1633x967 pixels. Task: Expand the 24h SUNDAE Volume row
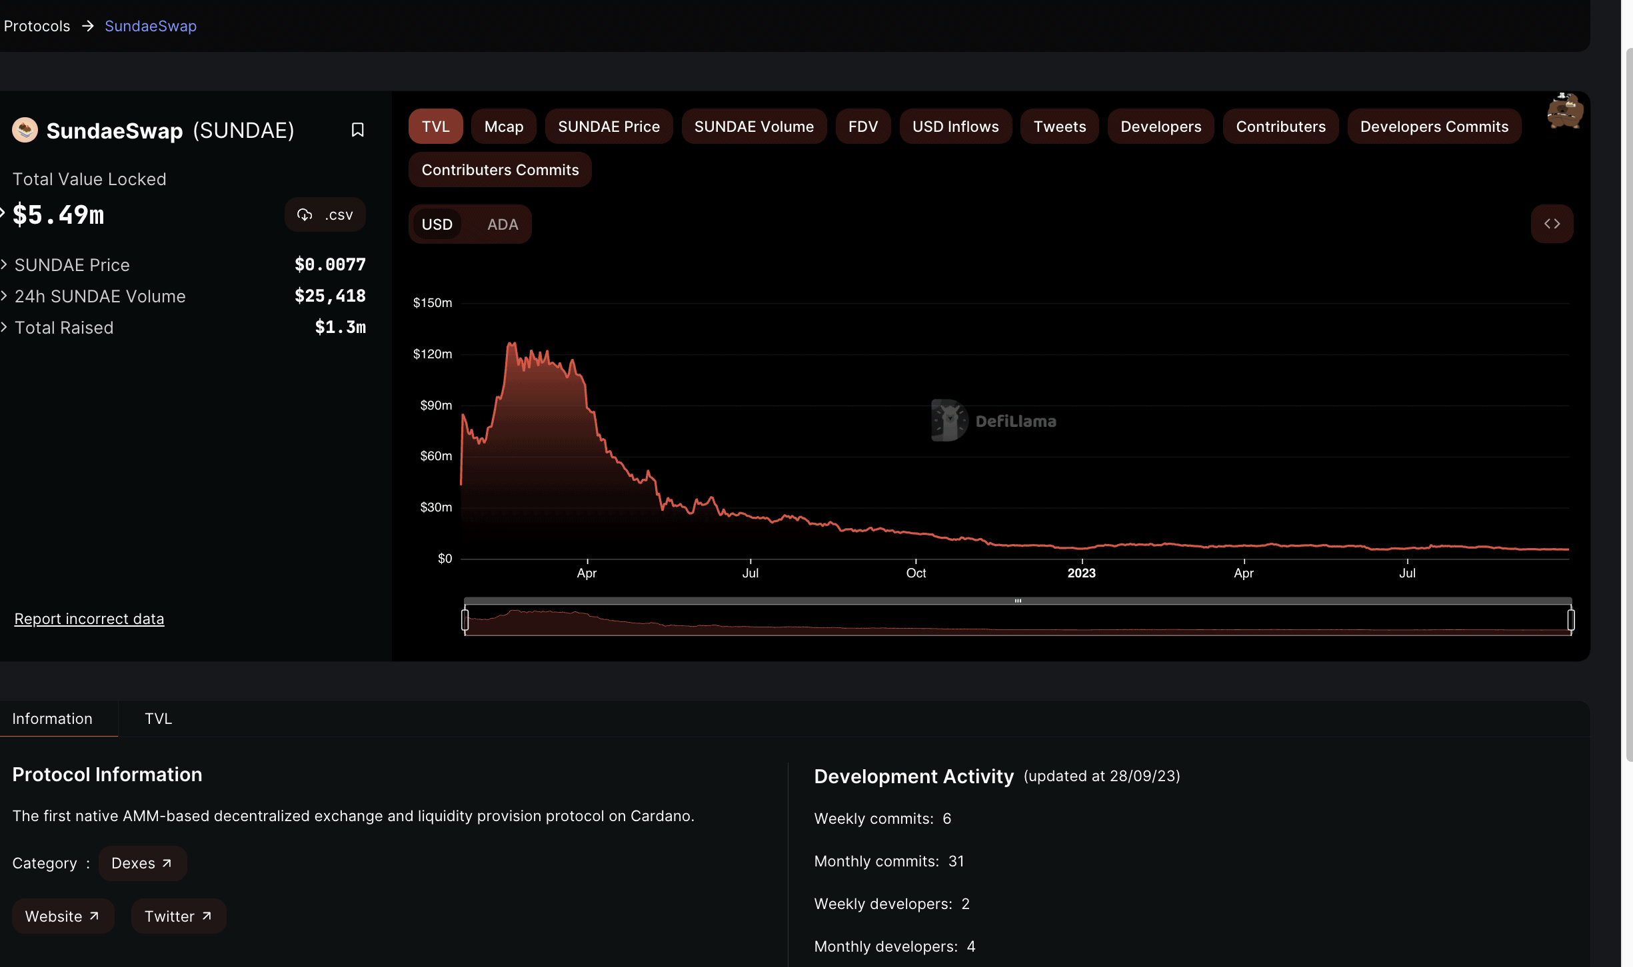pyautogui.click(x=99, y=296)
